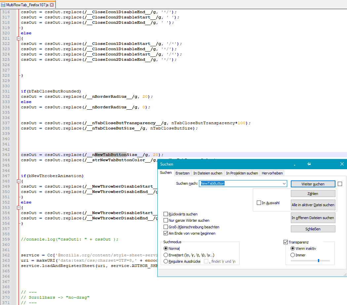Click the save icon on the file tab
347x305 pixels.
(x=3, y=5)
